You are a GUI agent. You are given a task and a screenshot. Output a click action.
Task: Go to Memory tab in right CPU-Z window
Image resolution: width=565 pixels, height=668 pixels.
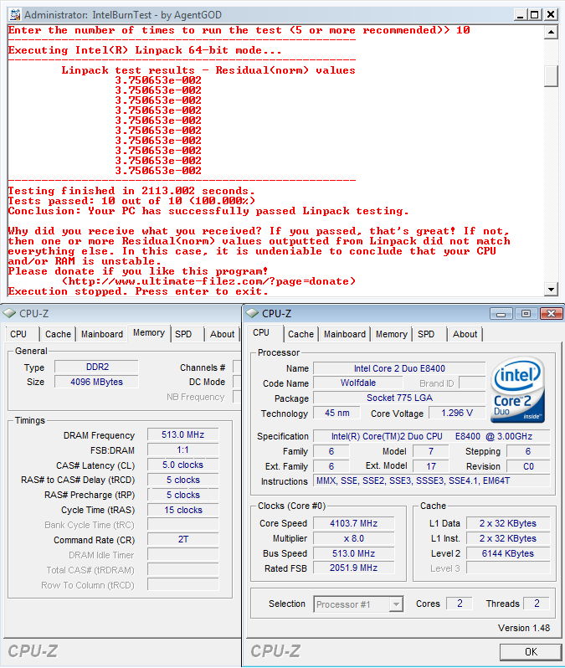[x=391, y=334]
